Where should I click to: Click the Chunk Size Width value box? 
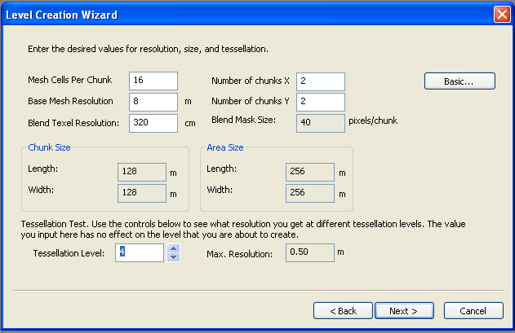point(141,193)
